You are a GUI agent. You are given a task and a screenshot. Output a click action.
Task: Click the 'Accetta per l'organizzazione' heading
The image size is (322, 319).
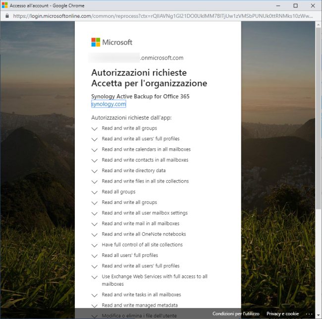149,83
